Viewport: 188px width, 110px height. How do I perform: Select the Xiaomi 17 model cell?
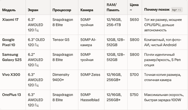point(10,20)
